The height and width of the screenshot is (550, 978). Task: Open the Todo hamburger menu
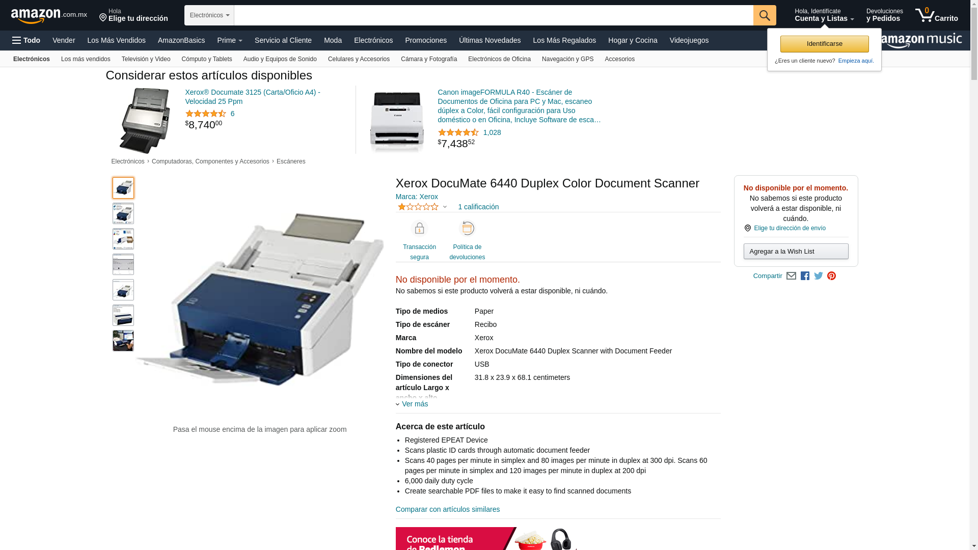tap(26, 40)
